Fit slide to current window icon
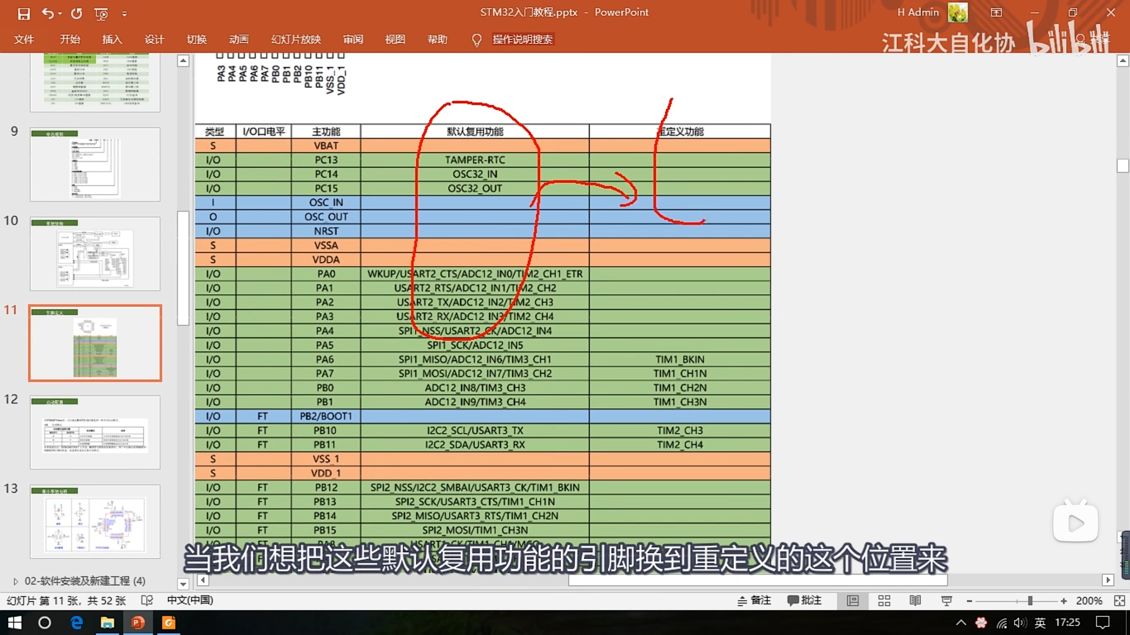This screenshot has width=1130, height=635. pos(1119,600)
